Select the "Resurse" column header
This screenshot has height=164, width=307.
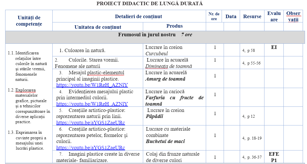pyautogui.click(x=252, y=17)
